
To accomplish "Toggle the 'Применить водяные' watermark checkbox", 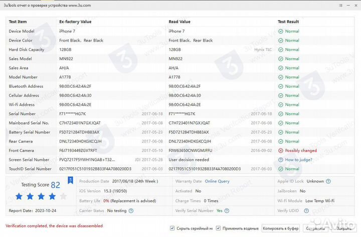I will 218,228.
